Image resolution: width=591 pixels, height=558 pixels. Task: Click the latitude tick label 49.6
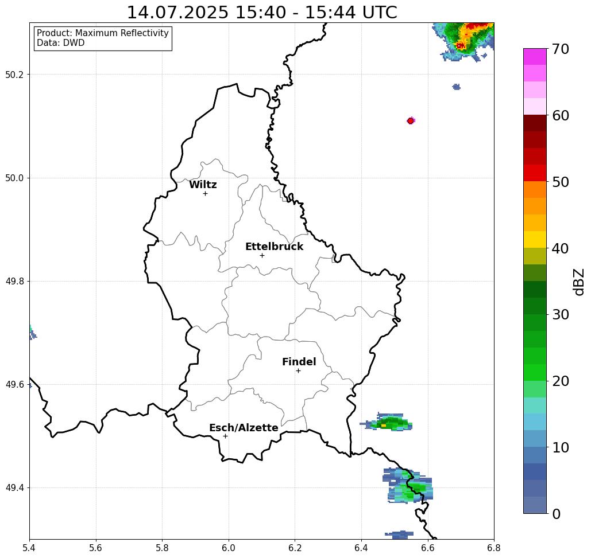click(x=14, y=385)
